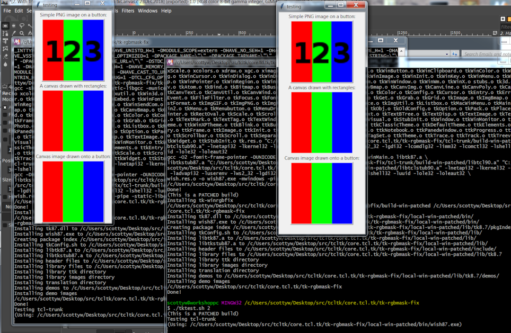Select the "2. Ha" entry in GIMP's dock list

[x=506, y=33]
